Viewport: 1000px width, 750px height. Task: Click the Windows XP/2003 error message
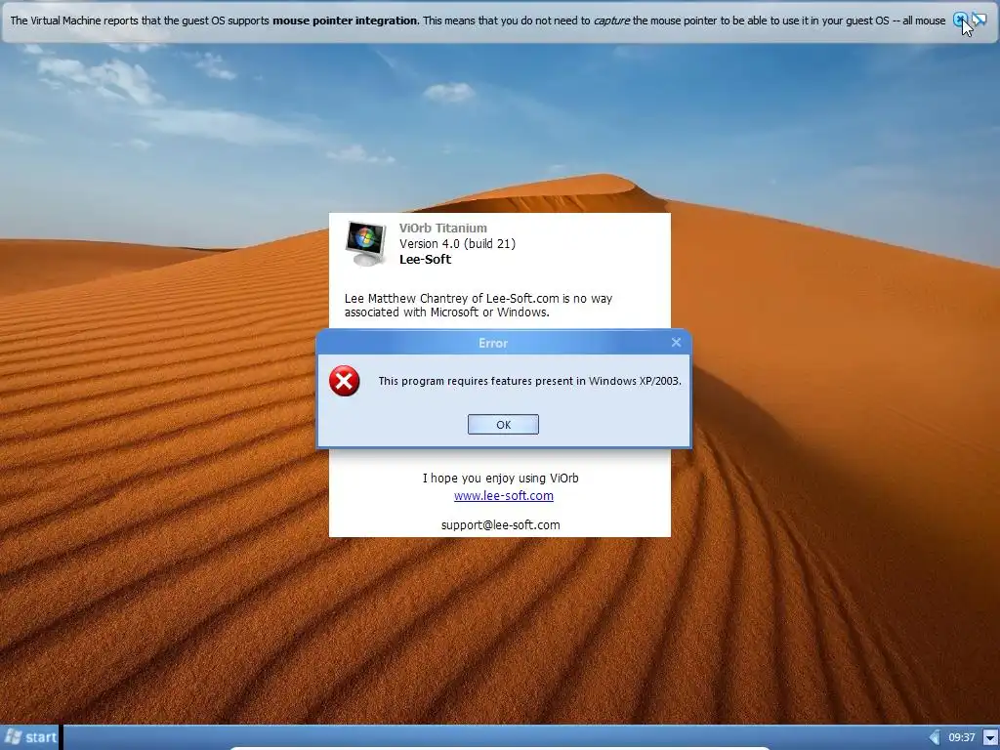point(529,381)
